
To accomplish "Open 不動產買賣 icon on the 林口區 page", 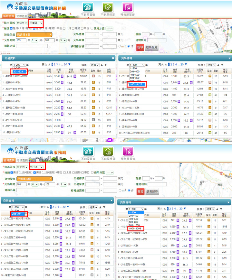I will [88, 152].
